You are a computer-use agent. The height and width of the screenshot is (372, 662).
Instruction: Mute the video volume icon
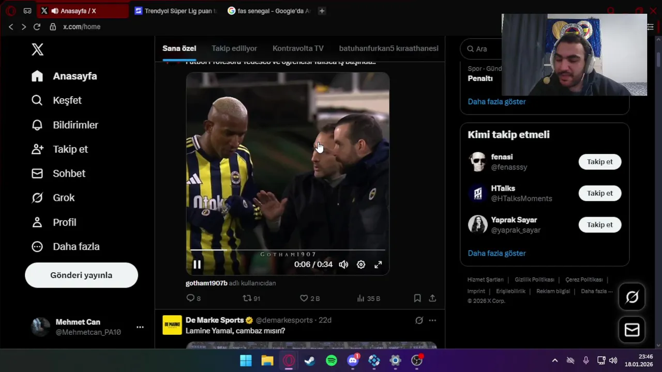343,265
